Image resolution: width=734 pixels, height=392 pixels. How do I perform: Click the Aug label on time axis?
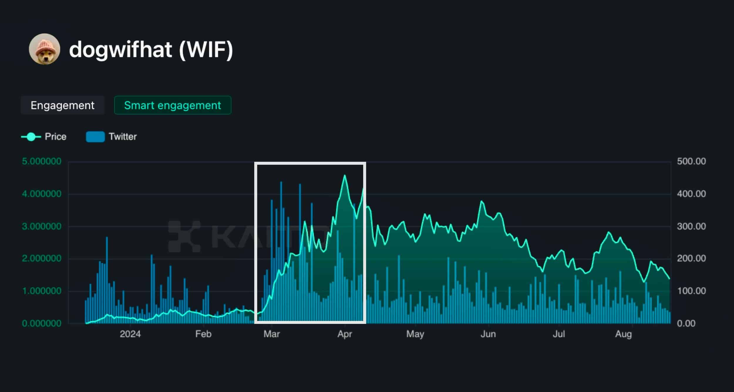click(623, 334)
